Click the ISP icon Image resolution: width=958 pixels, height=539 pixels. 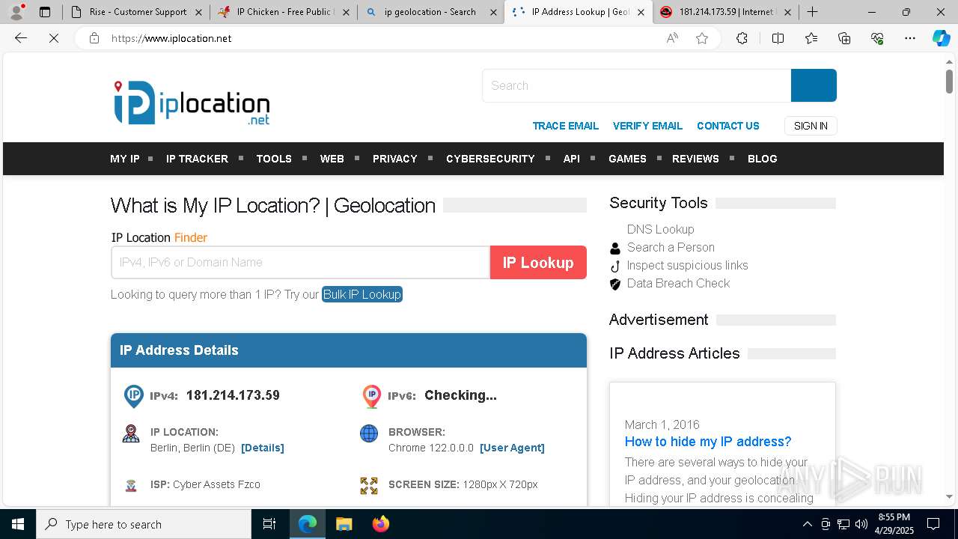pyautogui.click(x=131, y=485)
